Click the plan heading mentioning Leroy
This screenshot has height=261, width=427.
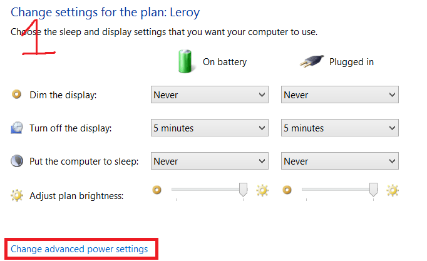[x=105, y=12]
